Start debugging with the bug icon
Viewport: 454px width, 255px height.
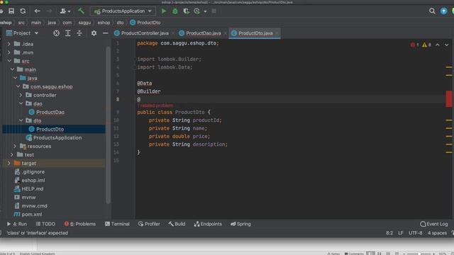tap(175, 11)
